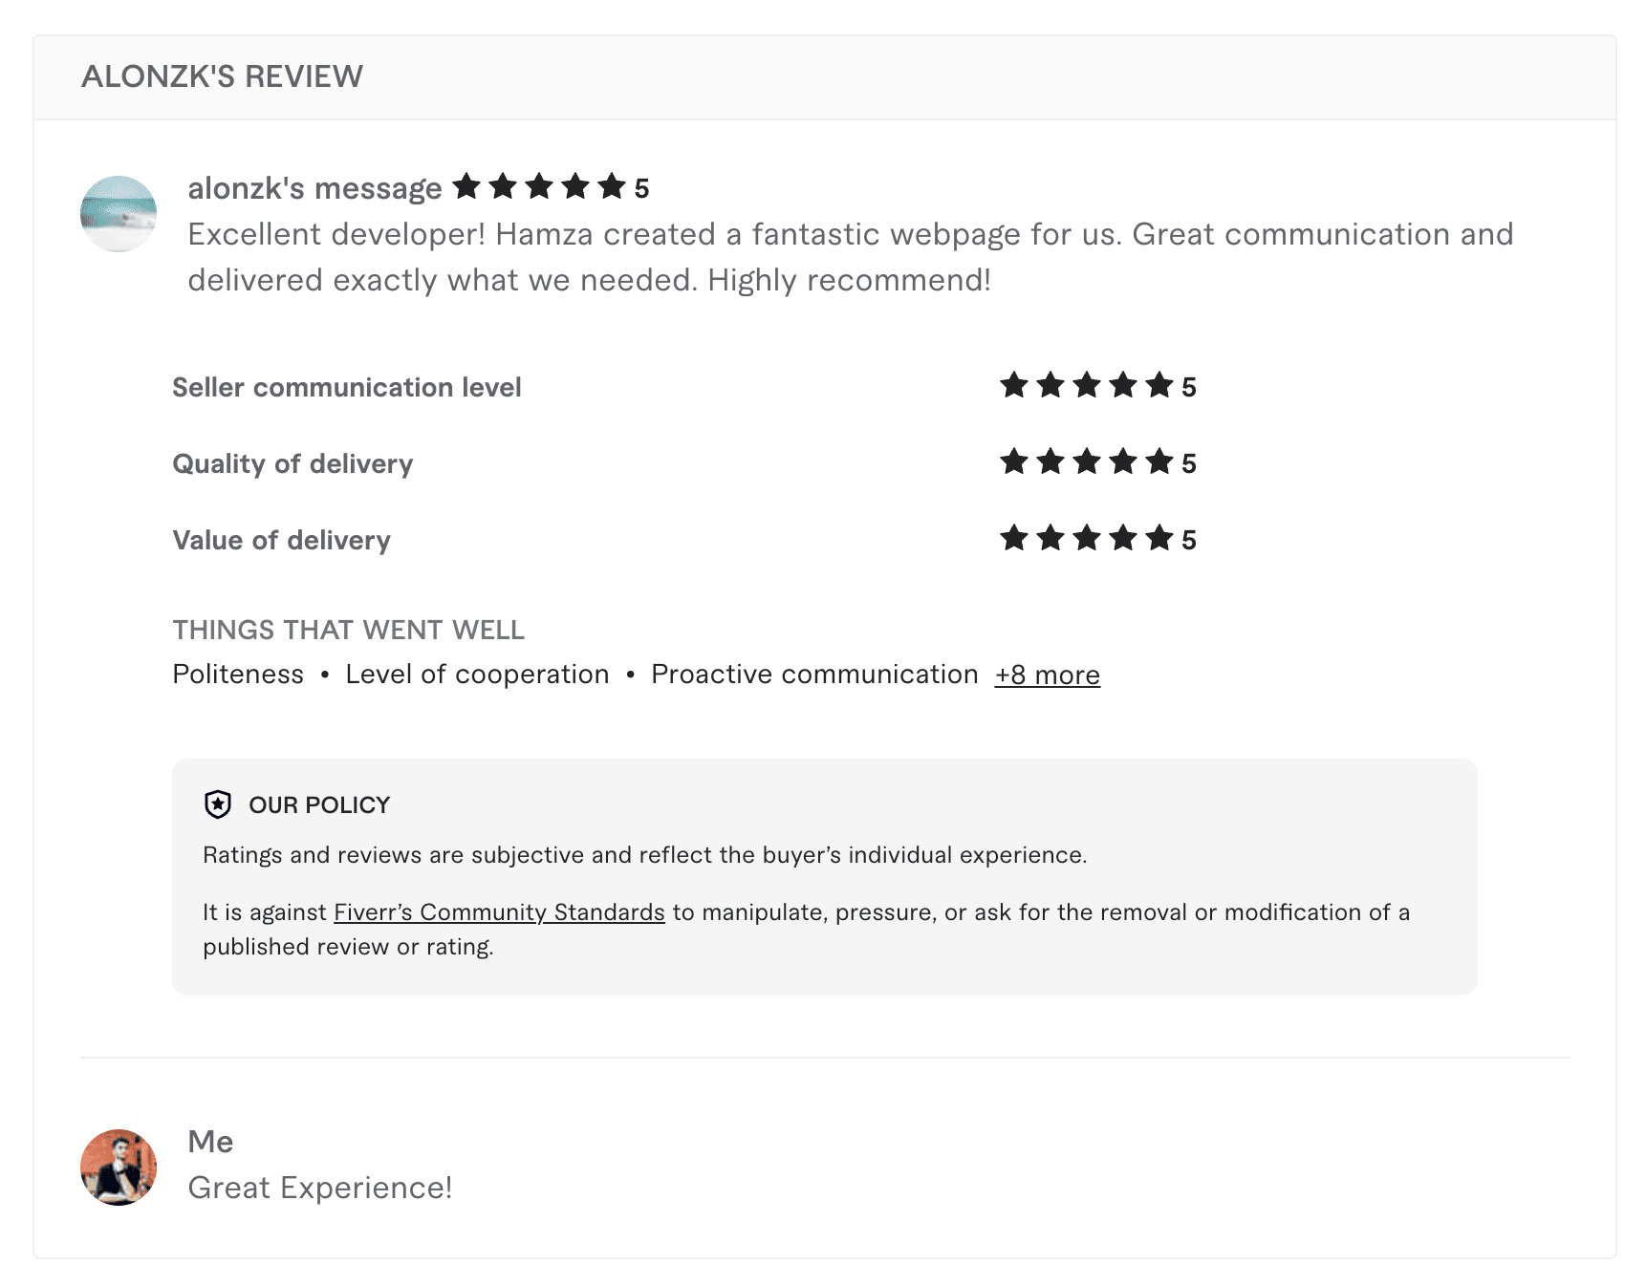Click a star in the Value of delivery row
Image resolution: width=1646 pixels, height=1286 pixels.
pos(1085,539)
